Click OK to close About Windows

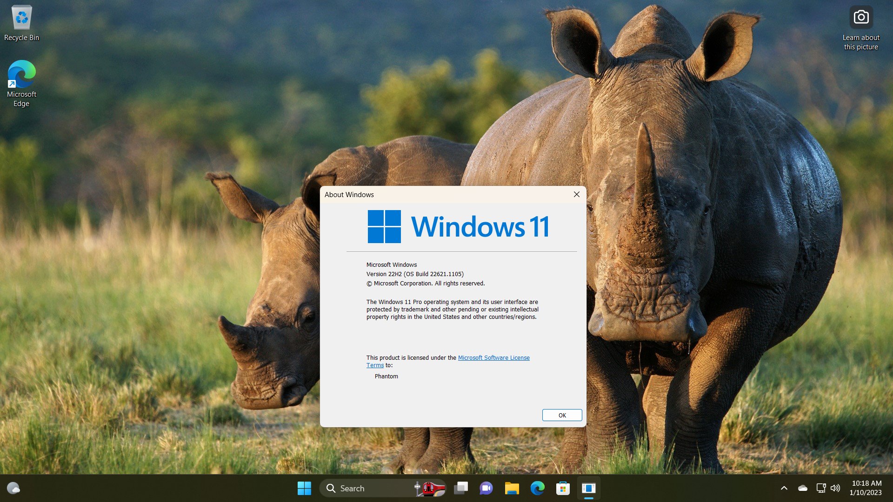(x=561, y=414)
